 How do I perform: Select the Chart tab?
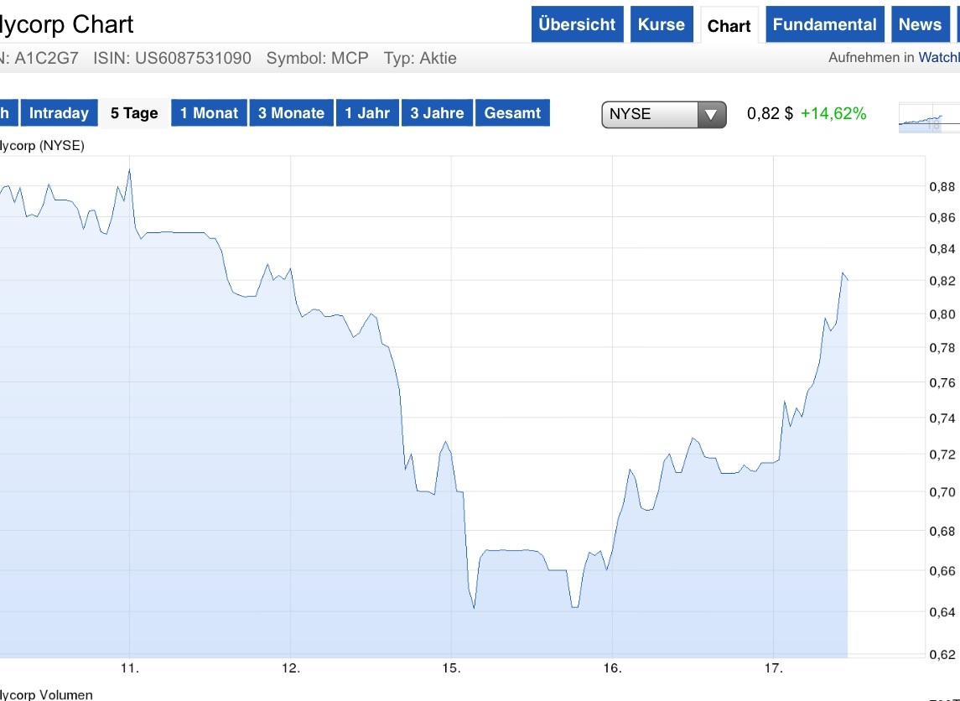click(729, 26)
